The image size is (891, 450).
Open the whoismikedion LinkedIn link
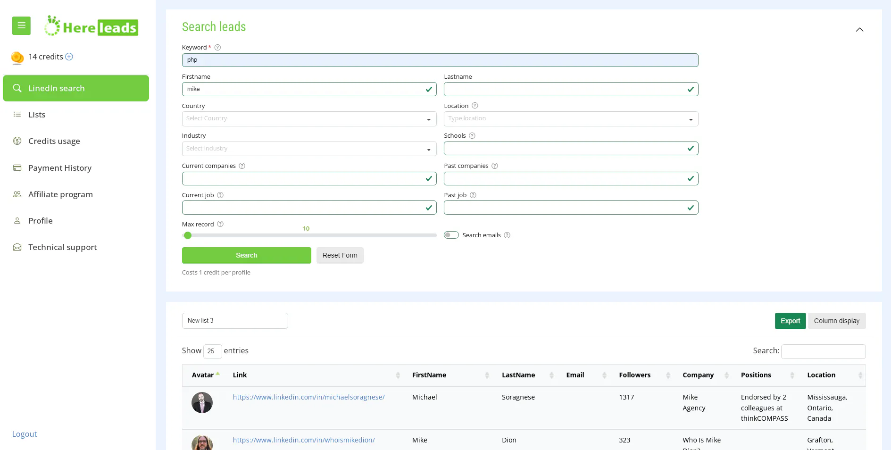click(304, 440)
